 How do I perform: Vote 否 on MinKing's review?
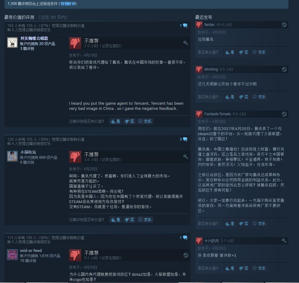[x=243, y=97]
